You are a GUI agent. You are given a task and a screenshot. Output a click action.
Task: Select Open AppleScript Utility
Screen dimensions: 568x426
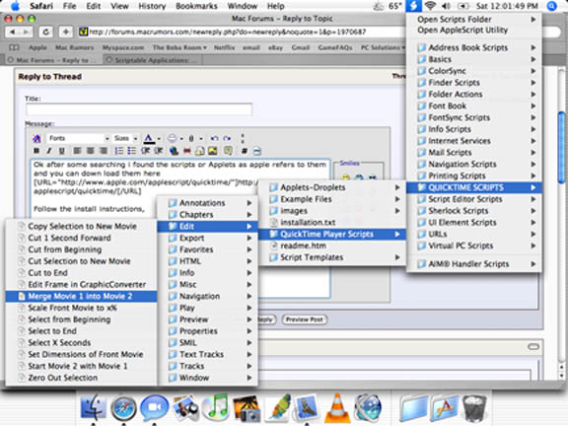pyautogui.click(x=474, y=30)
